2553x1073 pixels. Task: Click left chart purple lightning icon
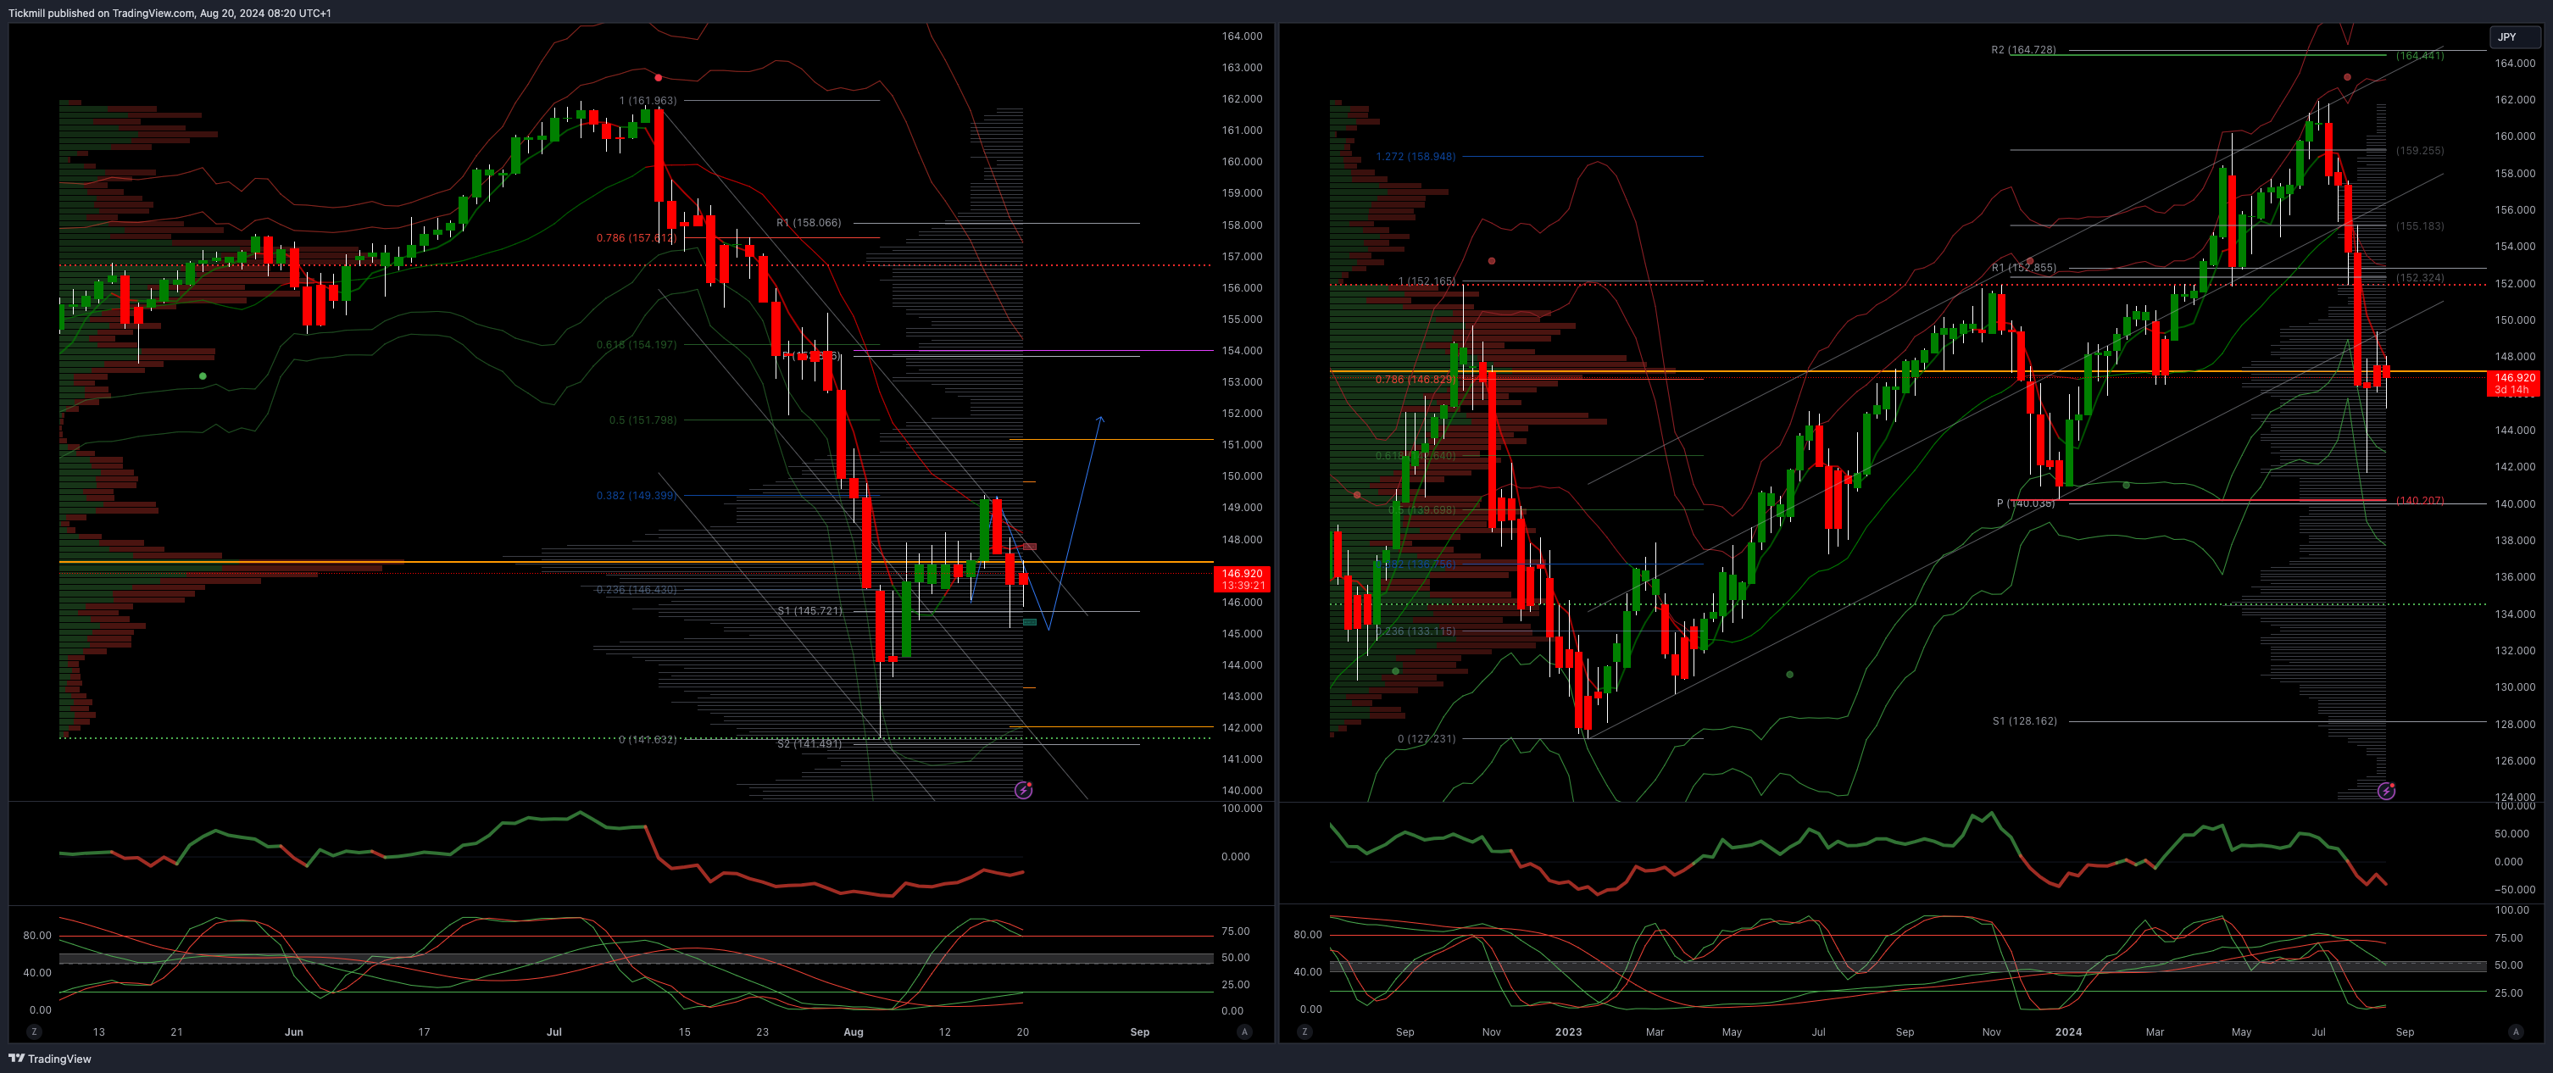click(x=1024, y=790)
